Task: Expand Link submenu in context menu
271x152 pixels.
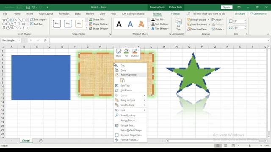Action: pyautogui.click(x=130, y=110)
